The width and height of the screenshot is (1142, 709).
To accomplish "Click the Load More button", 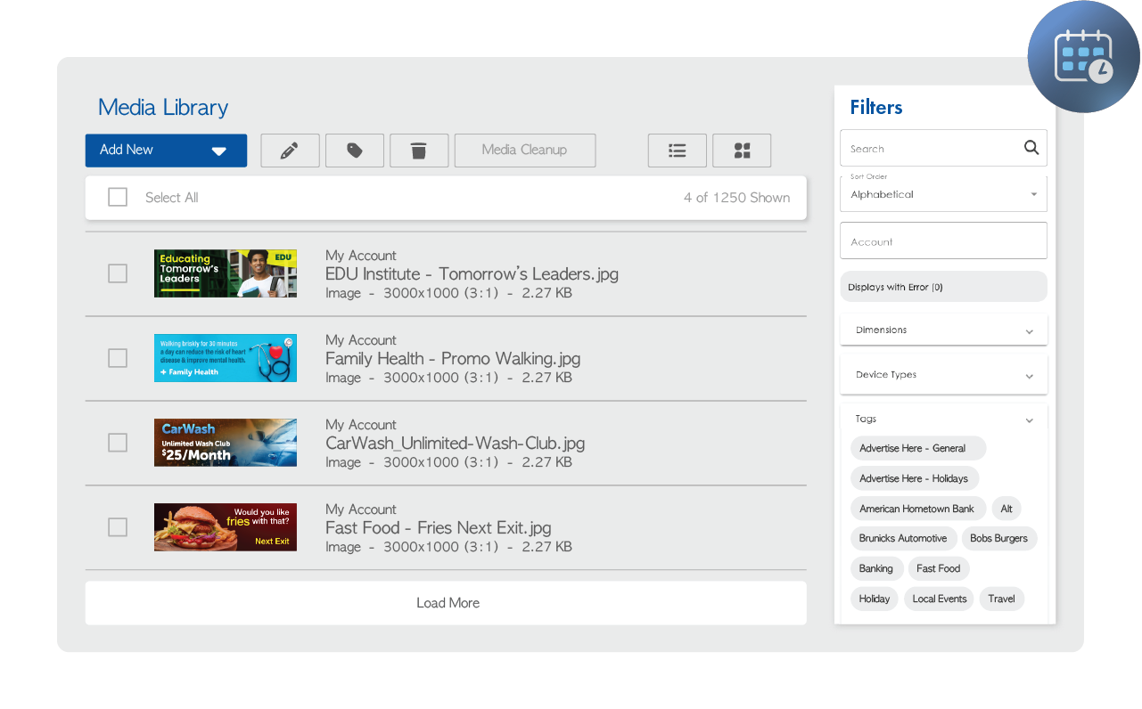I will 447,603.
